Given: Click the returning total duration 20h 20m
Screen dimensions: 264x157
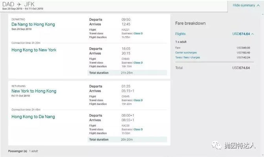Looking at the screenshot, I should pyautogui.click(x=127, y=140).
